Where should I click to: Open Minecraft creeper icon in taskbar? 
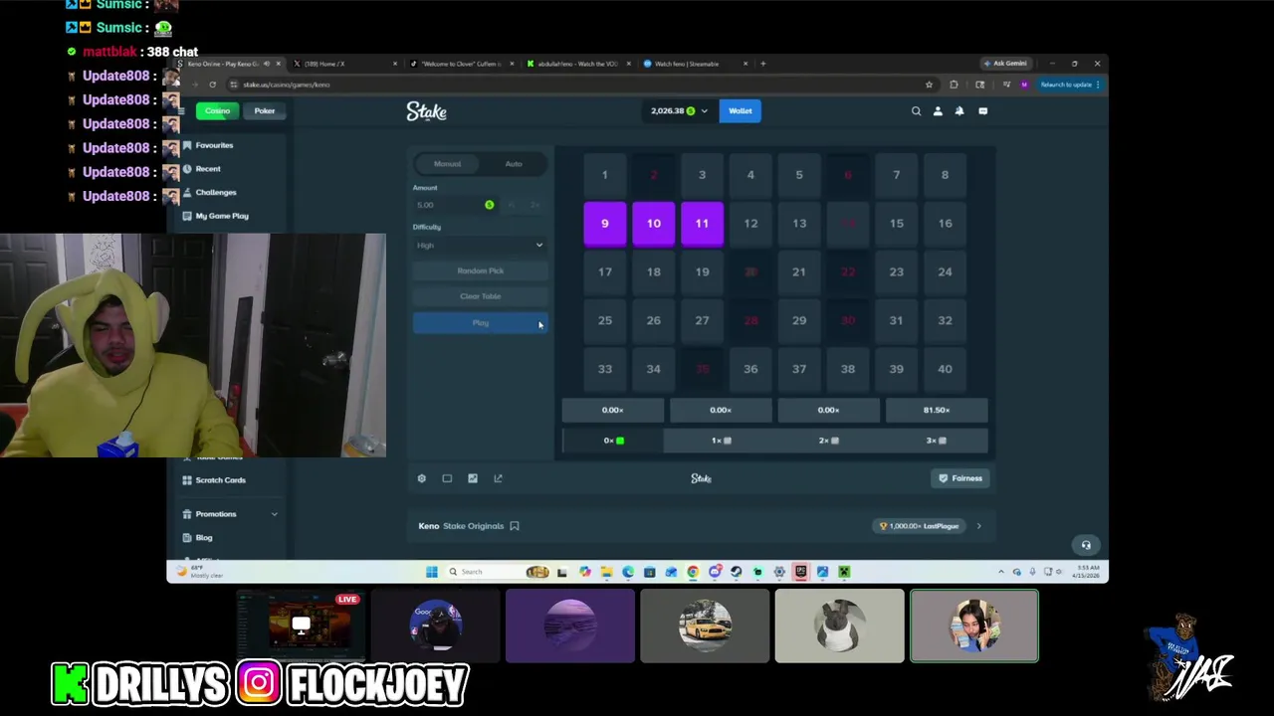pos(844,572)
